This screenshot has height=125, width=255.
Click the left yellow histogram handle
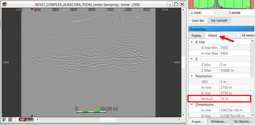196,8
